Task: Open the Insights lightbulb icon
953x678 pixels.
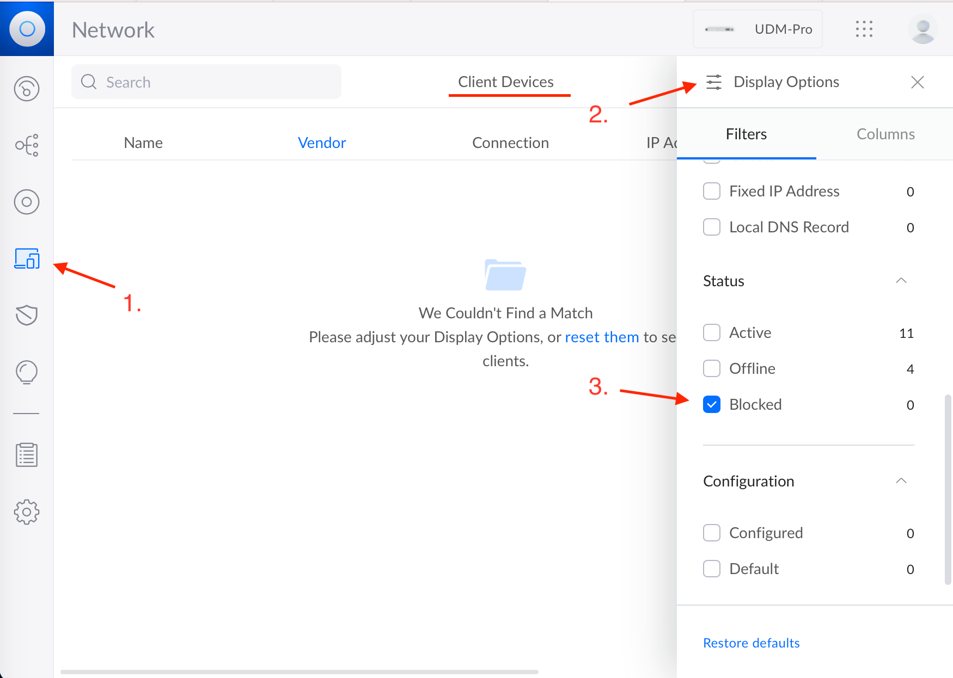Action: coord(27,372)
